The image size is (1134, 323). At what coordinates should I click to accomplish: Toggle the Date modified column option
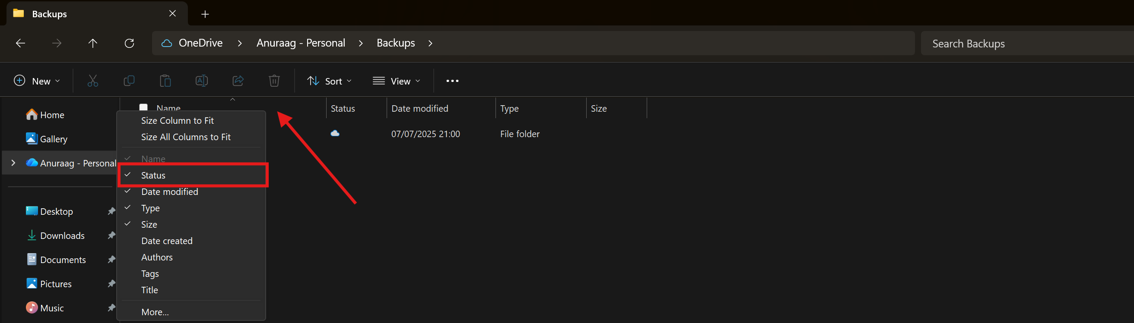click(x=192, y=191)
